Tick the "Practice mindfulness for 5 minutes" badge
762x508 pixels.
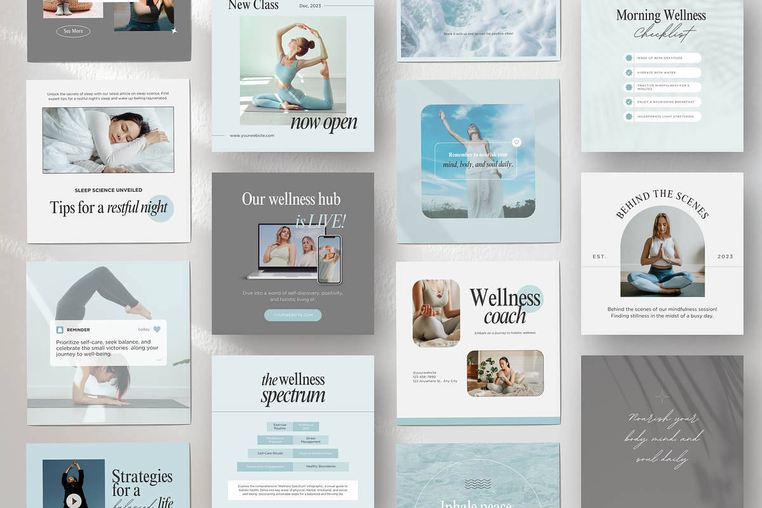coord(629,87)
